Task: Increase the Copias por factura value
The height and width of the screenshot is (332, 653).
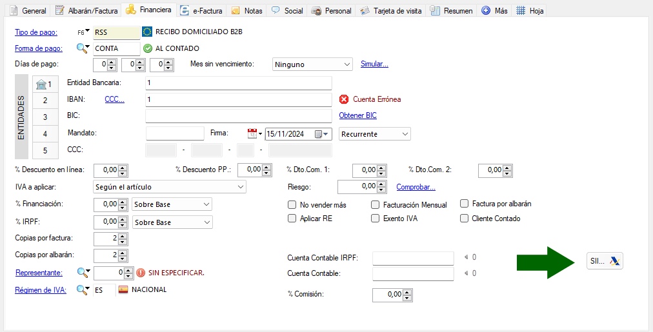Action: 124,236
